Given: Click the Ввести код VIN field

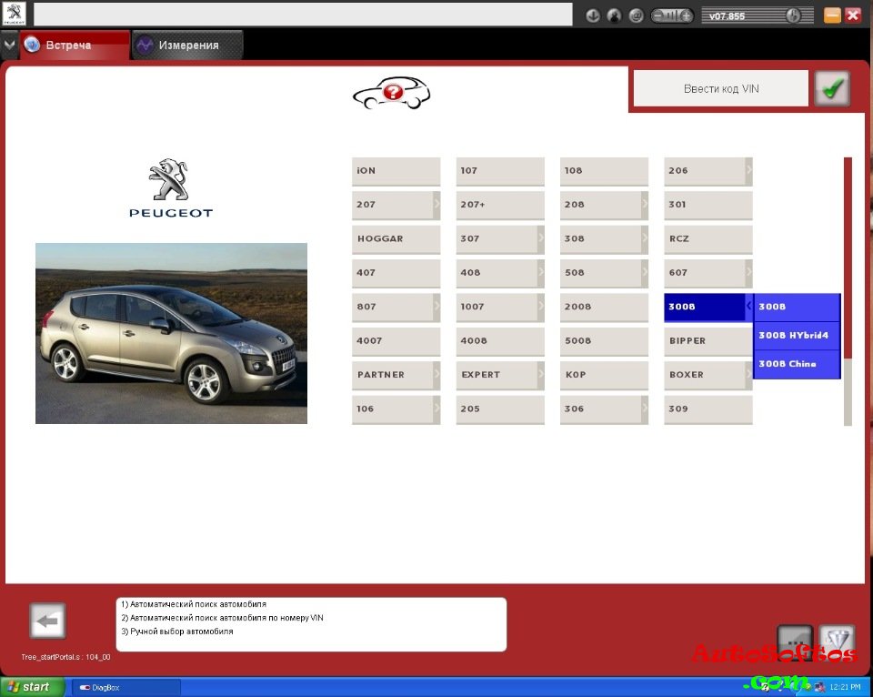Looking at the screenshot, I should pos(721,88).
